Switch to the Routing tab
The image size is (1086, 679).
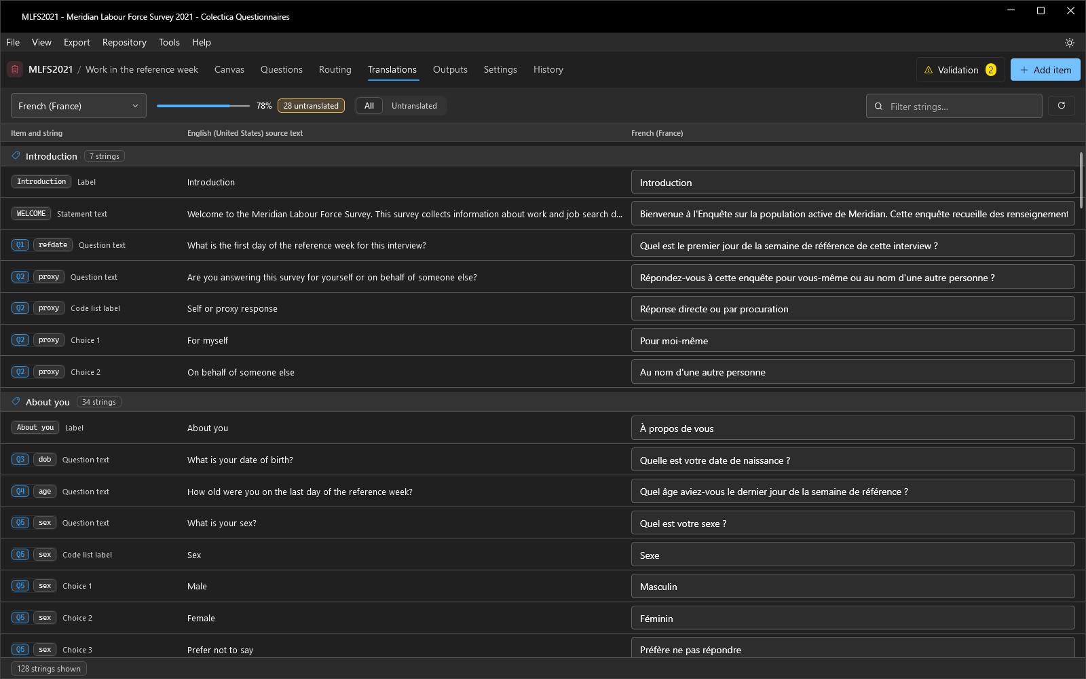(335, 69)
